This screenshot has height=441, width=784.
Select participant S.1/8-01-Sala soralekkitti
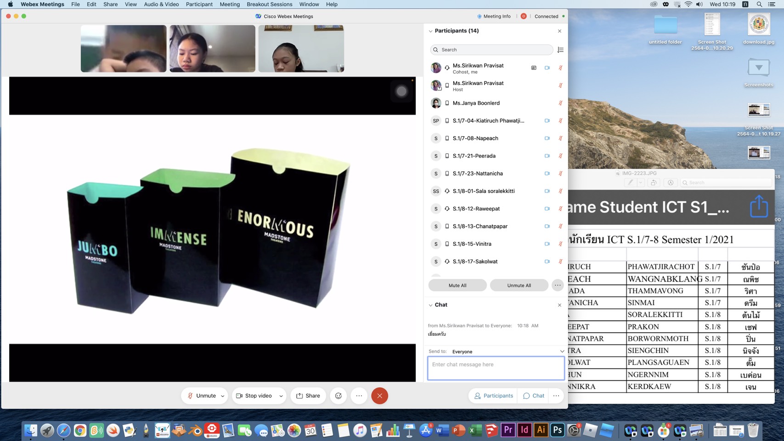pyautogui.click(x=496, y=191)
